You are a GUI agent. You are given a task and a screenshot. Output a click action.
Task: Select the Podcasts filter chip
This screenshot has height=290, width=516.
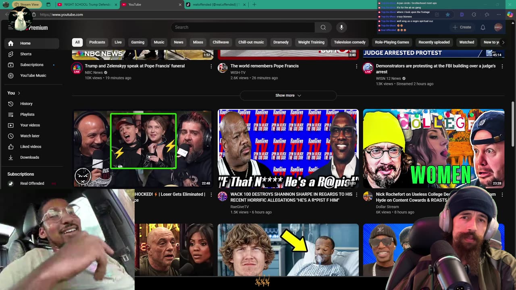point(97,42)
